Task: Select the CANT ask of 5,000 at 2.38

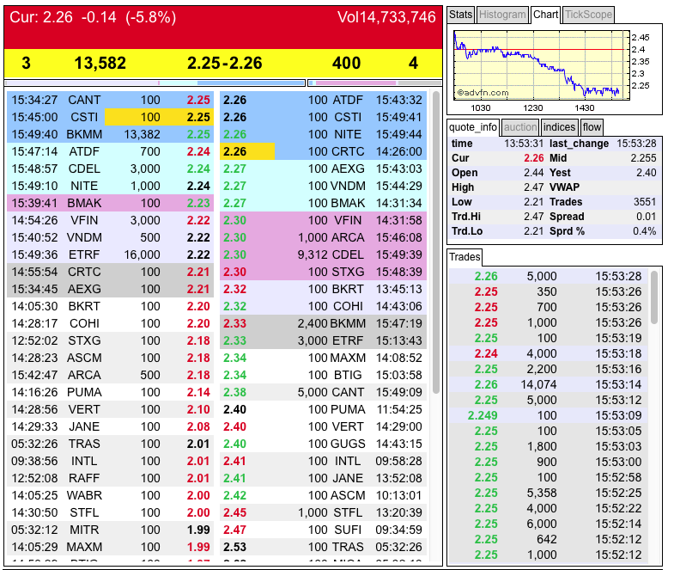Action: coord(323,392)
